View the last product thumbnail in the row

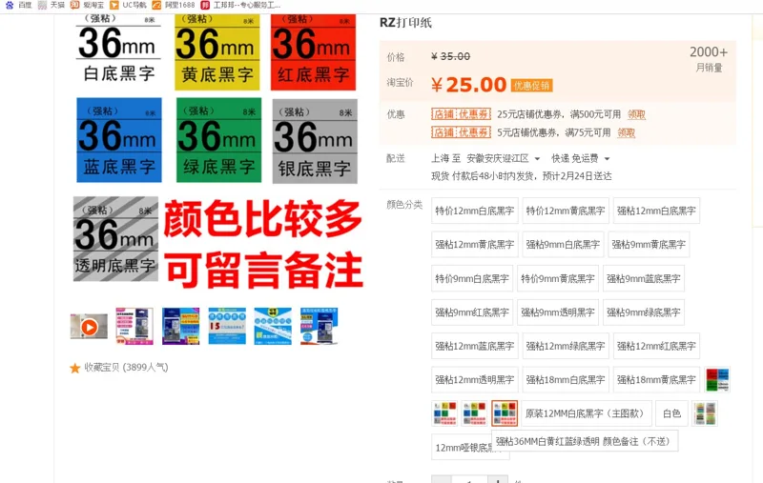click(320, 326)
